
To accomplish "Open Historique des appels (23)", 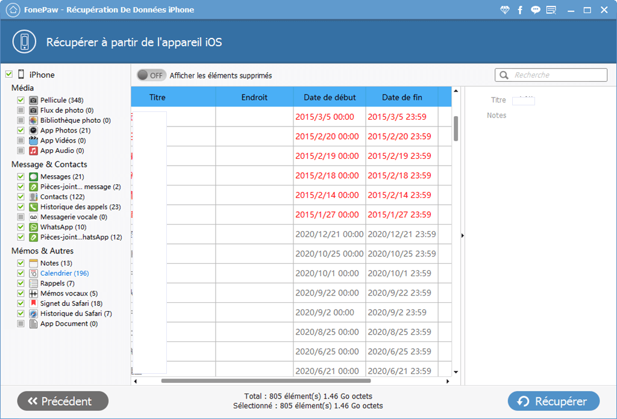I will (x=81, y=206).
